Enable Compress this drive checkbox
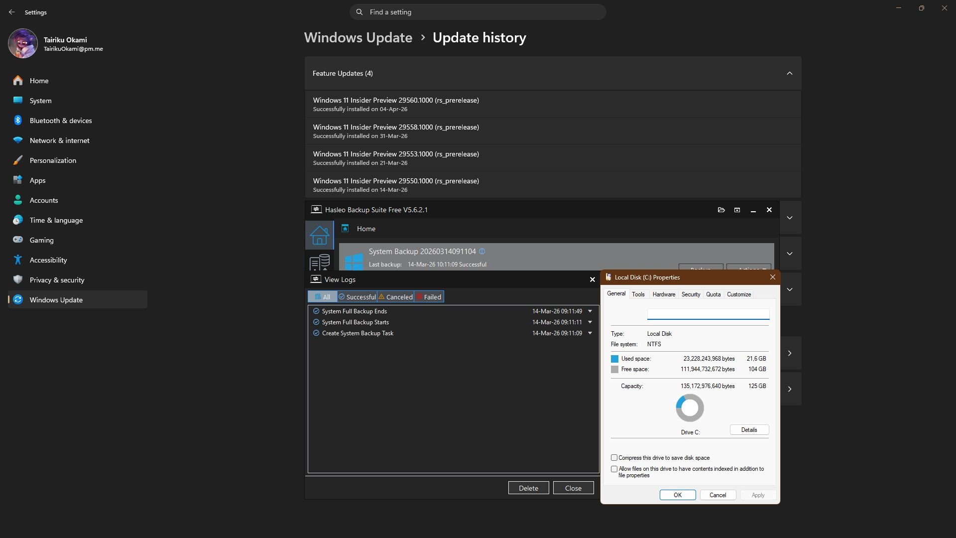 pyautogui.click(x=614, y=458)
